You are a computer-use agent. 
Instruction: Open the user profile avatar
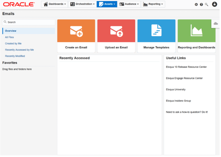pyautogui.click(x=214, y=4)
